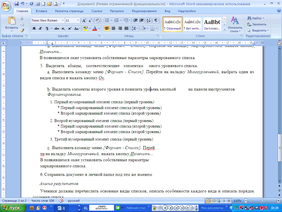The image size is (282, 212).
Task: Toggle Center alignment button
Action: [113, 28]
